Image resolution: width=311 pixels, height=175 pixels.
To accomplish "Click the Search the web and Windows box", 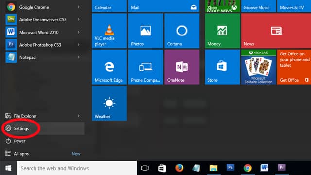I will [x=77, y=168].
